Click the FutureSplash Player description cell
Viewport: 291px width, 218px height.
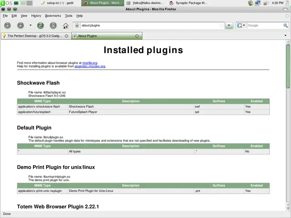(x=131, y=112)
